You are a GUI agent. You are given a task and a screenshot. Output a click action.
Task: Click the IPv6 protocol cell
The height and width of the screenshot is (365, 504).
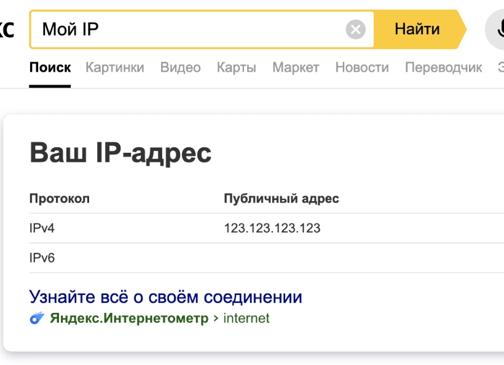pos(42,258)
